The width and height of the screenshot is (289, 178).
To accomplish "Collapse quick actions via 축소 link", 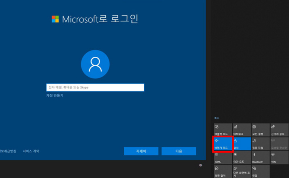I will [216, 118].
